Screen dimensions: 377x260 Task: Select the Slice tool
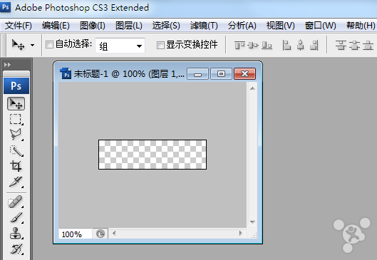tap(16, 182)
